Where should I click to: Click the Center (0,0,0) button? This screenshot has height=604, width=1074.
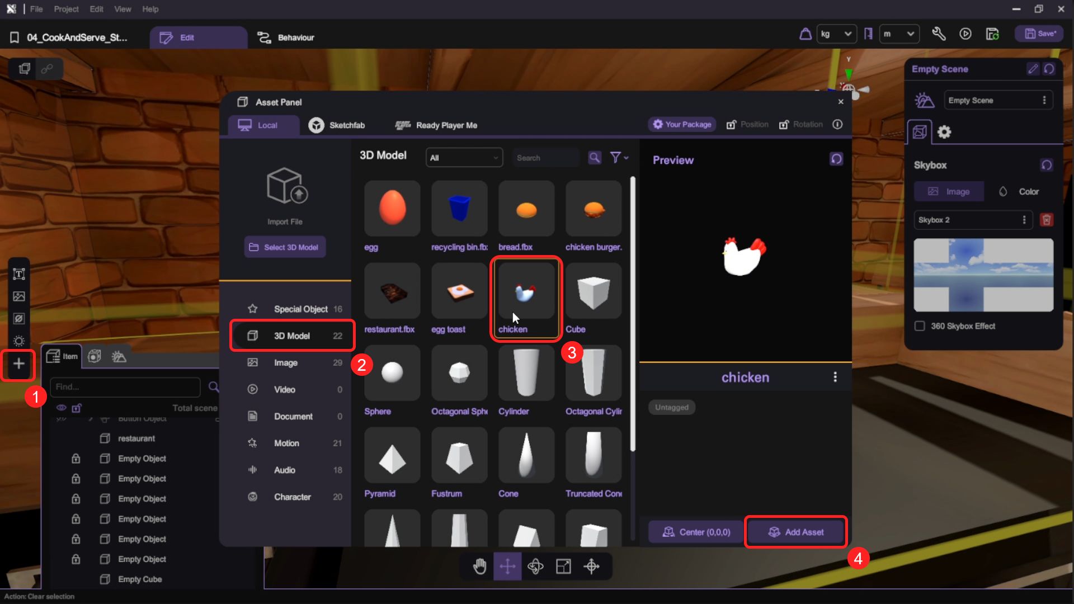point(696,532)
